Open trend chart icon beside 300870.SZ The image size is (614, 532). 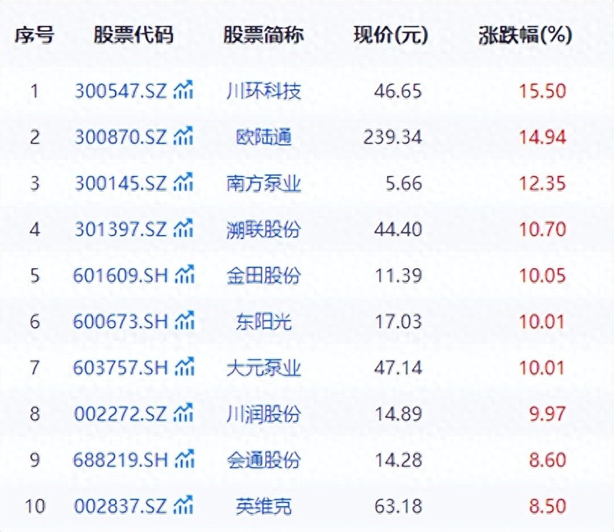[x=184, y=137]
